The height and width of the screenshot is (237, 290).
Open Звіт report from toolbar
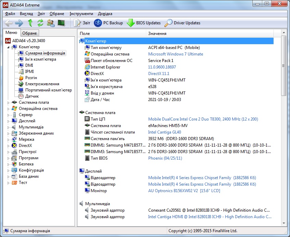[82, 23]
